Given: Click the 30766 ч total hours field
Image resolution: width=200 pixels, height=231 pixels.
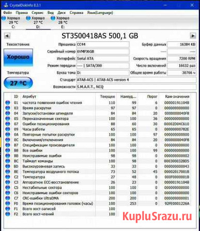Looking at the screenshot, I should point(181,73).
